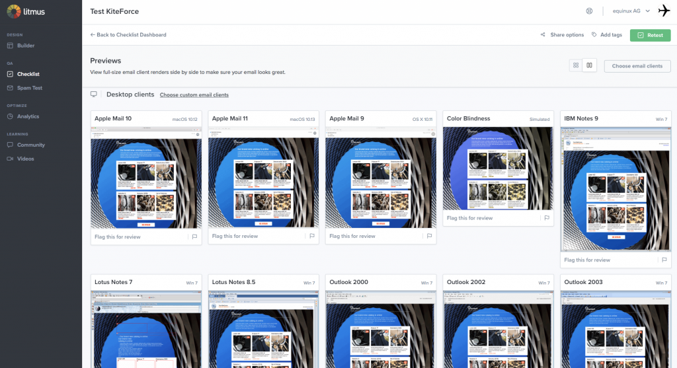Click the Checklist checkmark icon
Screen dimensions: 677x368
10,74
